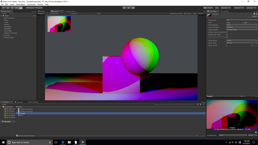The width and height of the screenshot is (258, 145).
Task: Expand the Canvas object in Hierarchy
Action: point(3,35)
